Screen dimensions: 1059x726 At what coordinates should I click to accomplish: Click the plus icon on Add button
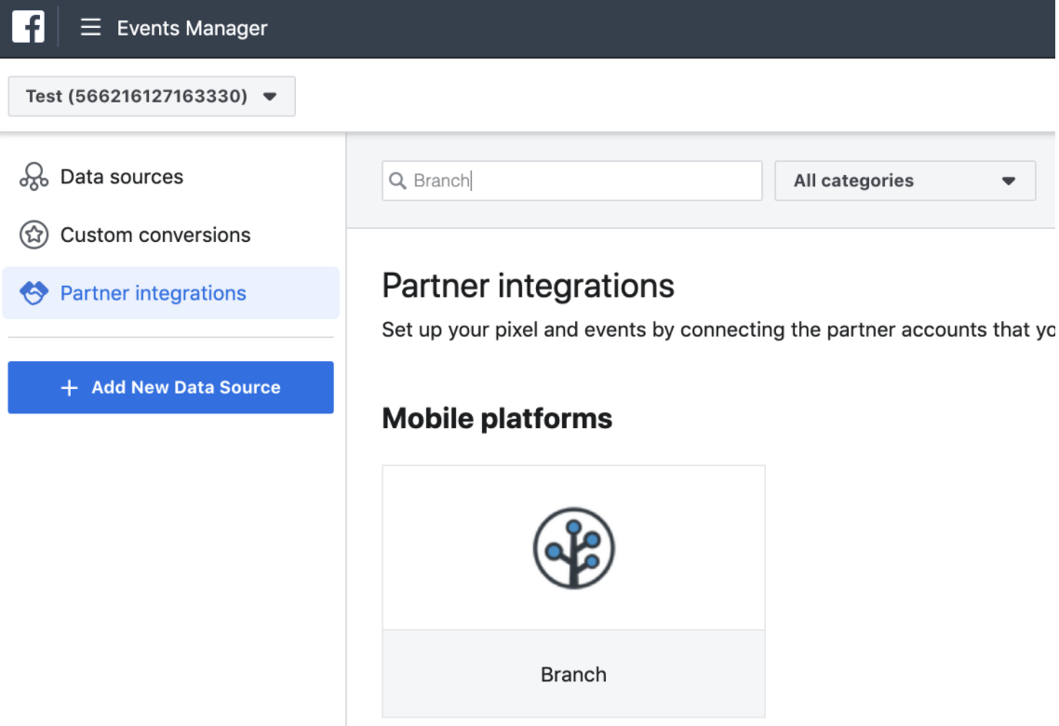pos(69,387)
